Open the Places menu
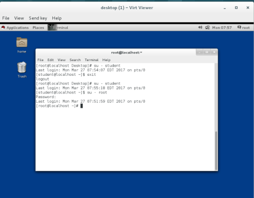Screen dimensions: 254x198 38,27
